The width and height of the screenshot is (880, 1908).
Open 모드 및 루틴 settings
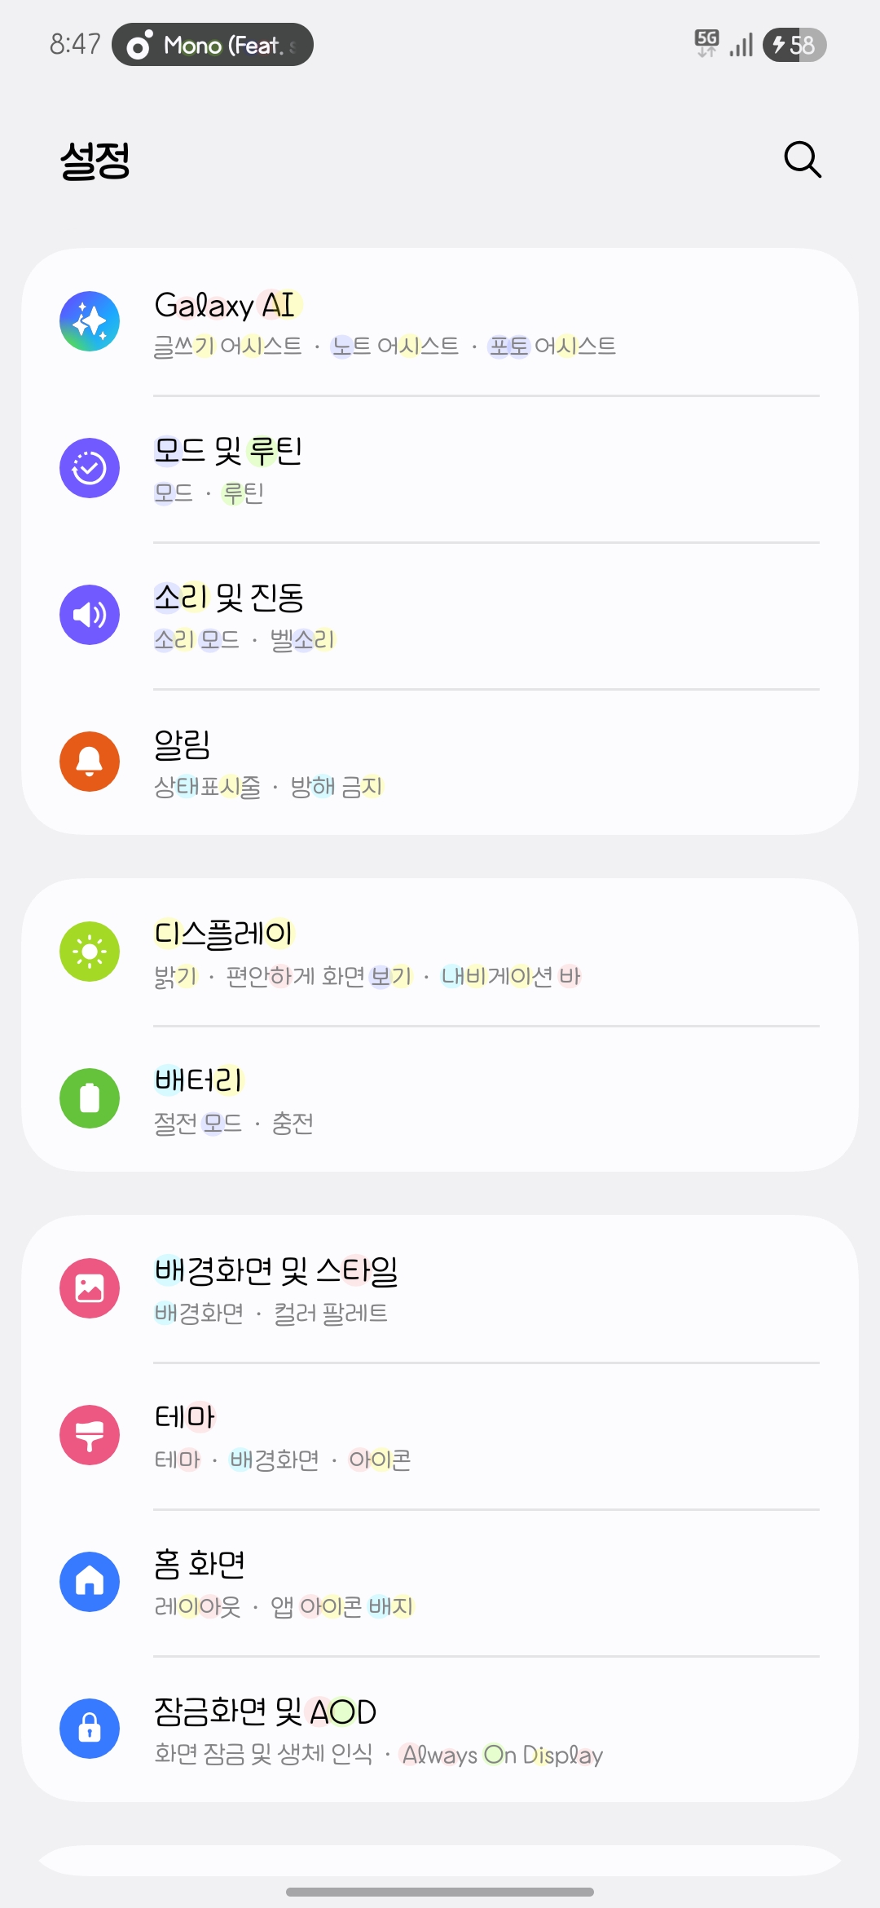click(440, 469)
